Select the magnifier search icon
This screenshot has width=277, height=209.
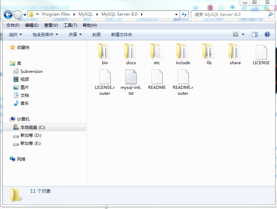click(270, 15)
